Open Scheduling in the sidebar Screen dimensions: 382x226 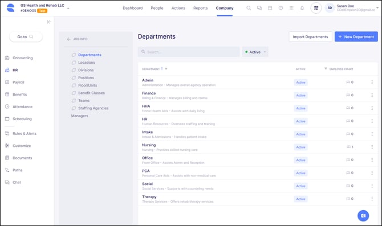(18, 119)
